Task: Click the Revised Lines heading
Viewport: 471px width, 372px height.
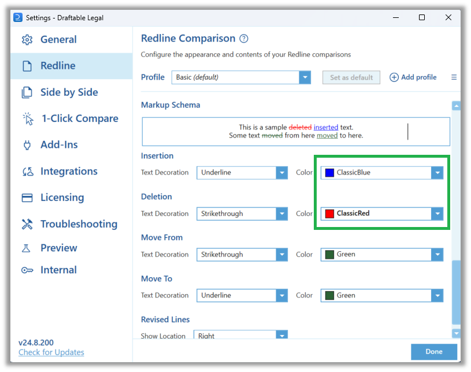Action: [x=165, y=319]
